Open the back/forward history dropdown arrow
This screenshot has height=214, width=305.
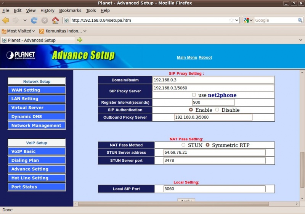[25, 20]
